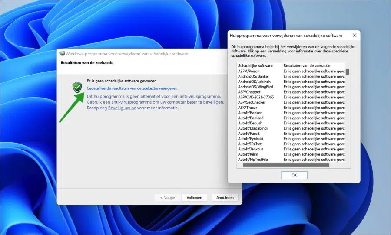Click the 'Resultaten van de zoekactie' heading in wizard

pyautogui.click(x=87, y=63)
